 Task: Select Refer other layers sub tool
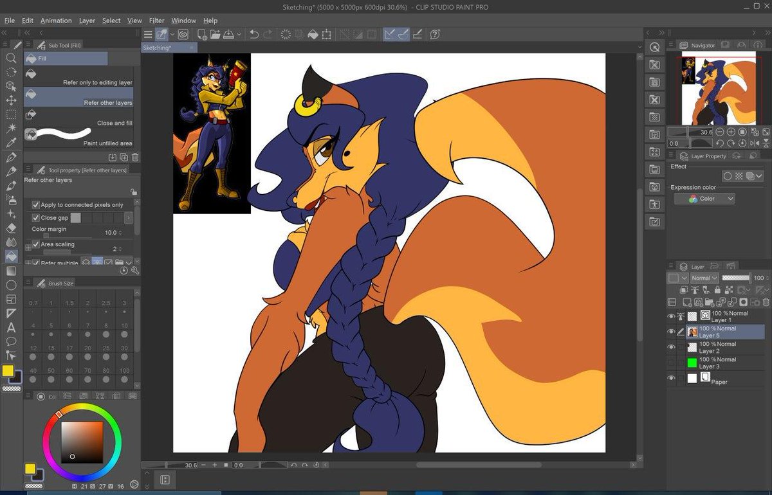[79, 97]
